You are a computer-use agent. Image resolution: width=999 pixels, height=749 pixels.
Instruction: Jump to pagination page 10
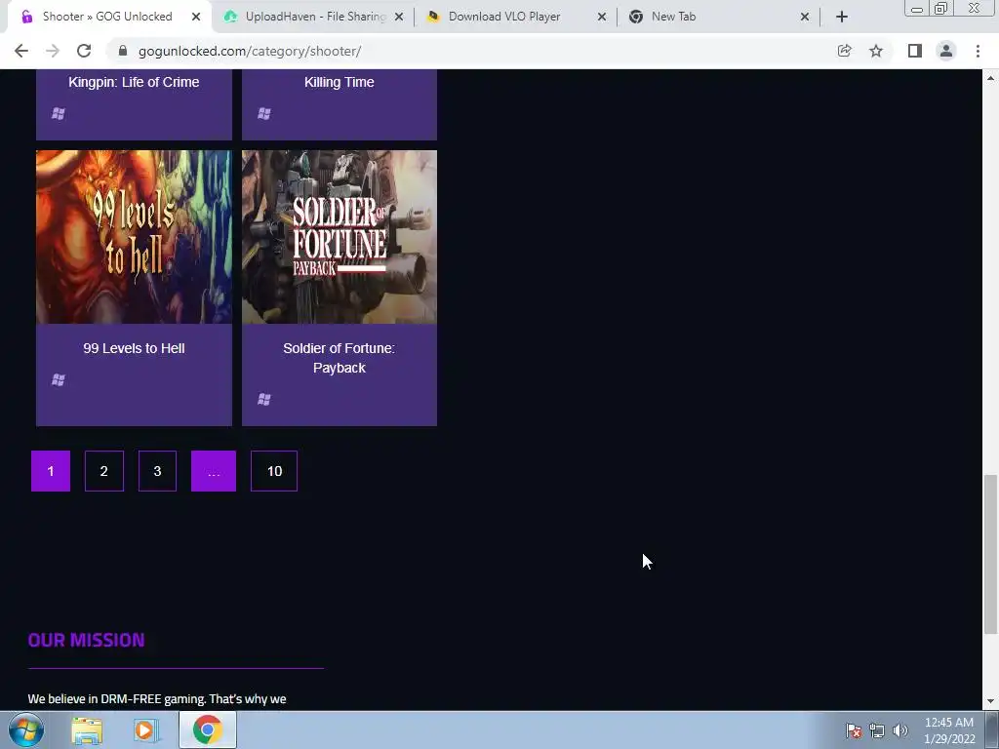[274, 471]
